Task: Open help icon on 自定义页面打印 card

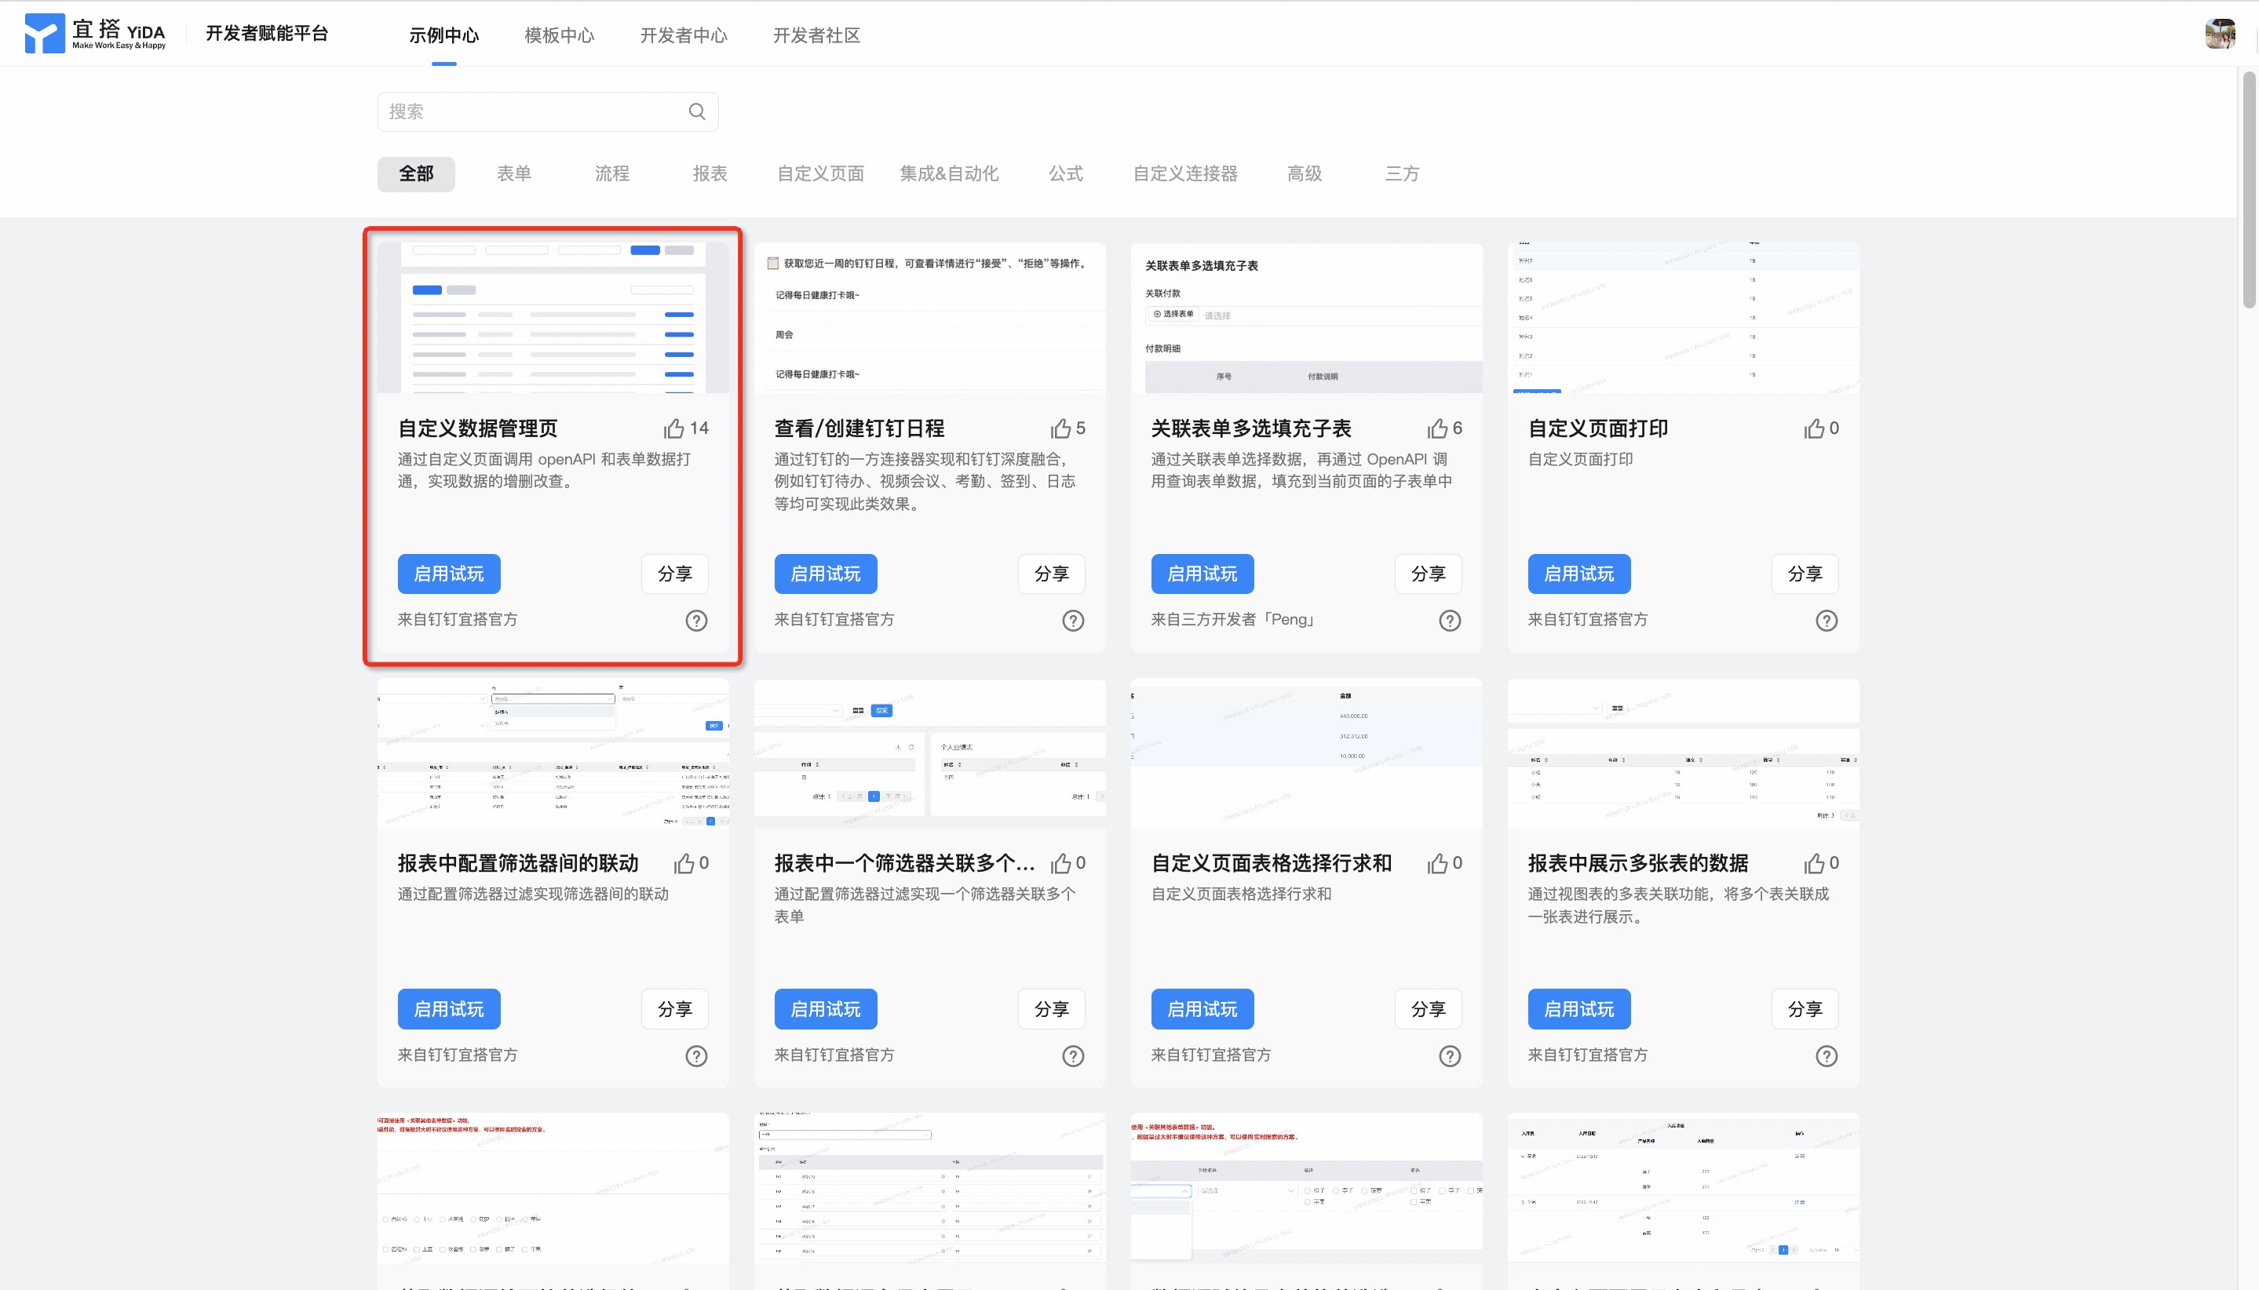Action: (x=1827, y=621)
